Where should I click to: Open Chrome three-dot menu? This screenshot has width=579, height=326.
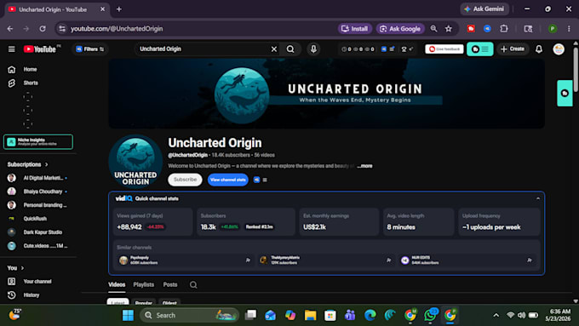point(569,29)
